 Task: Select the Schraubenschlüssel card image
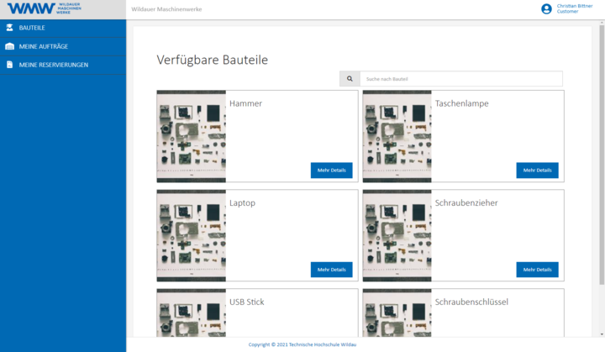click(x=397, y=313)
